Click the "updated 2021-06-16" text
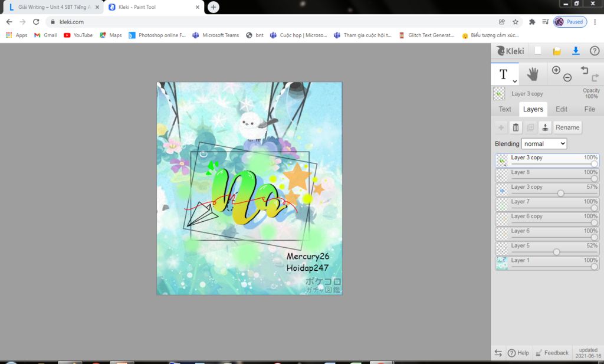The width and height of the screenshot is (604, 364). pyautogui.click(x=588, y=353)
